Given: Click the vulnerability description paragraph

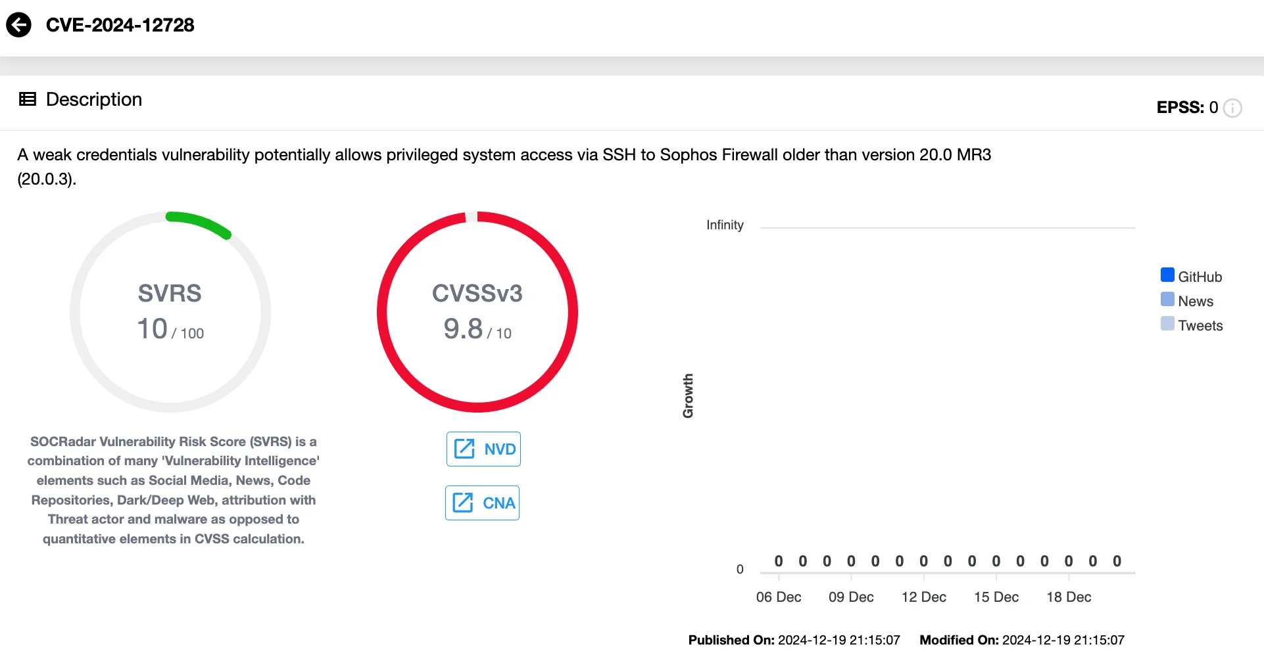Looking at the screenshot, I should (x=504, y=167).
